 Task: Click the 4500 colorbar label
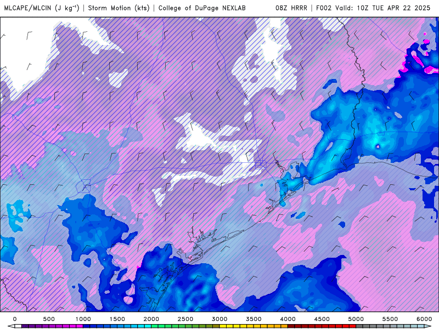click(322, 319)
